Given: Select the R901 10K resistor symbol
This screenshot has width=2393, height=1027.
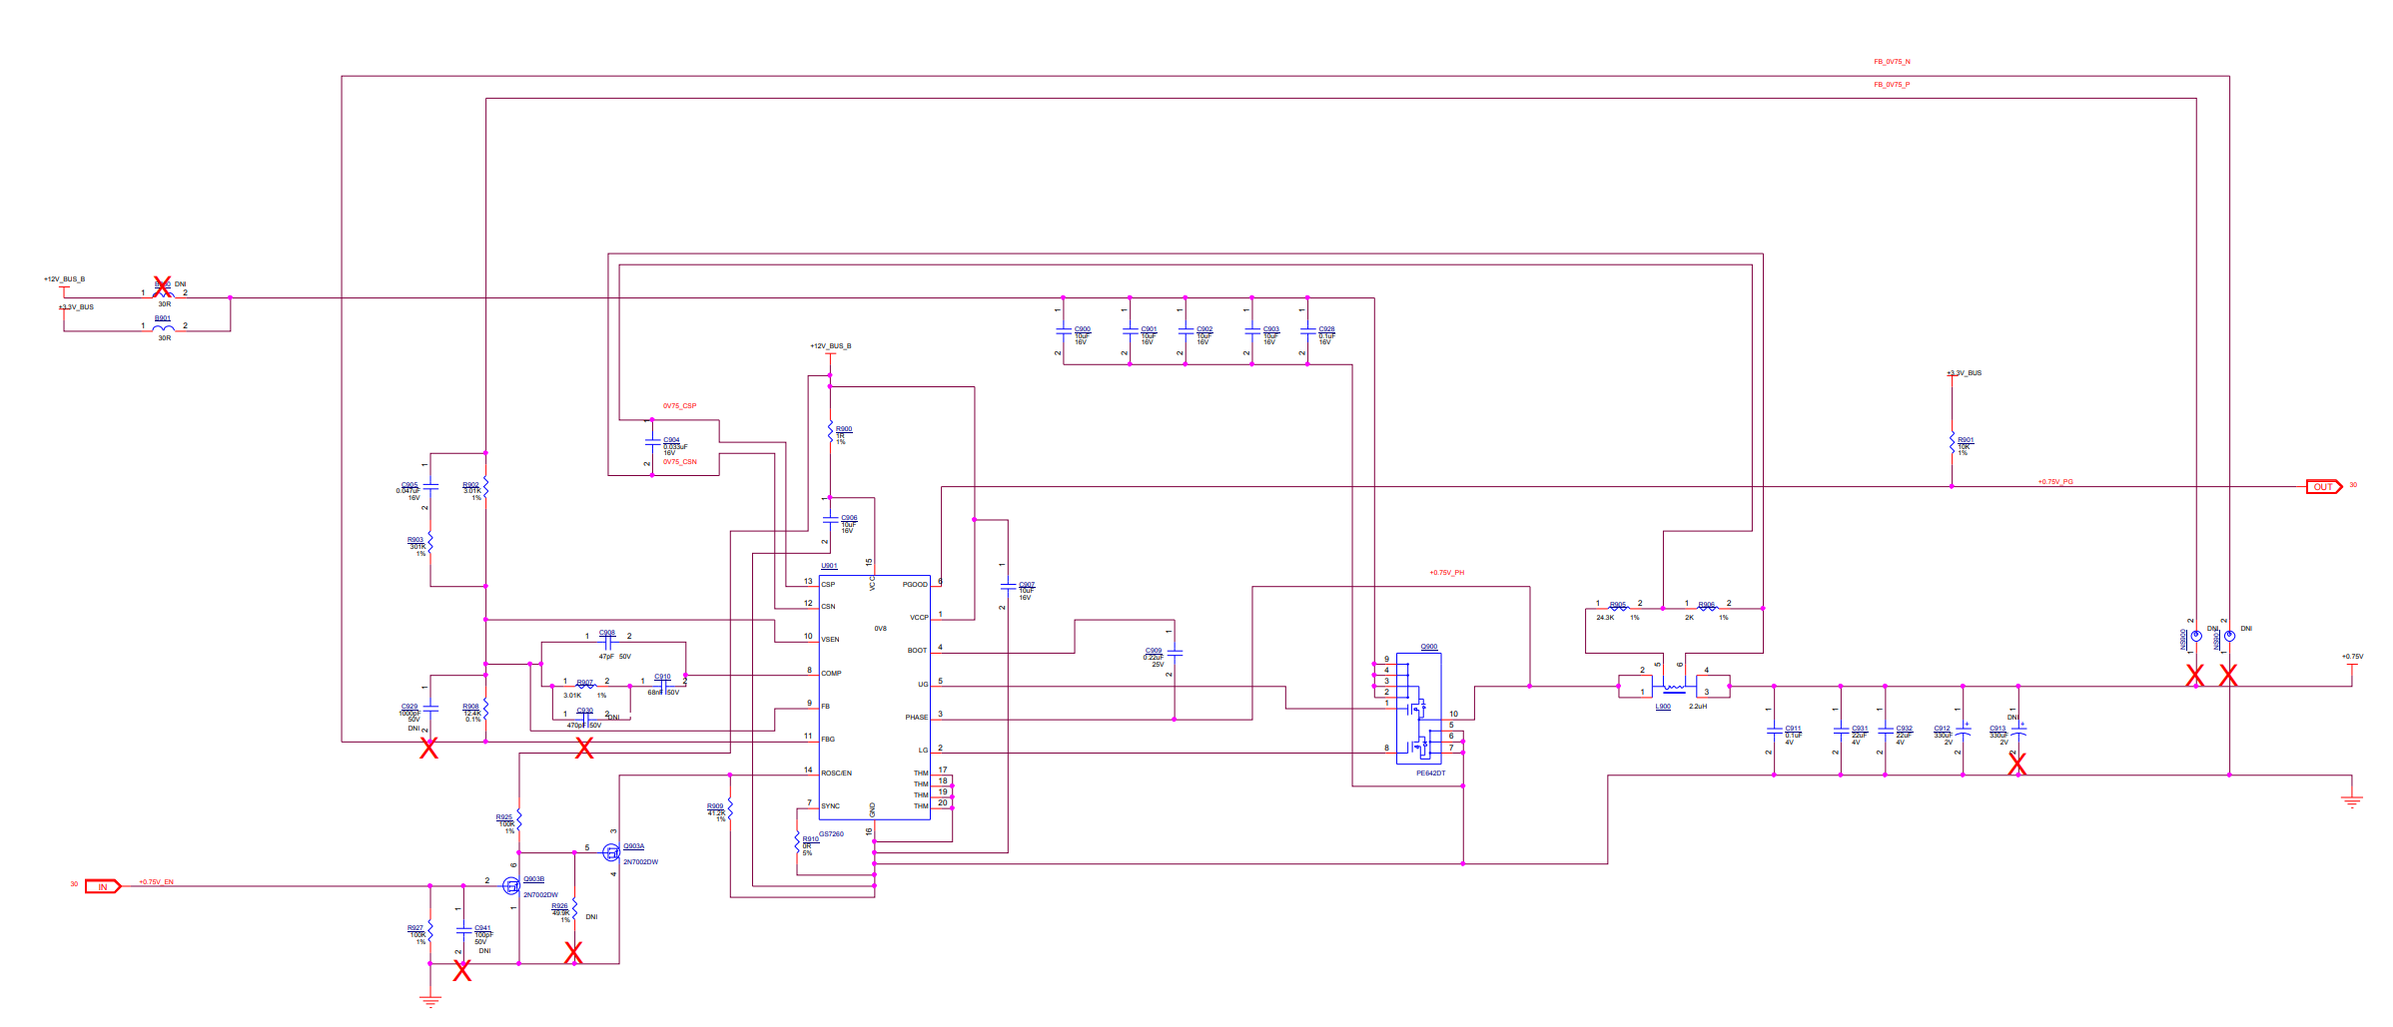Looking at the screenshot, I should click(x=1952, y=442).
